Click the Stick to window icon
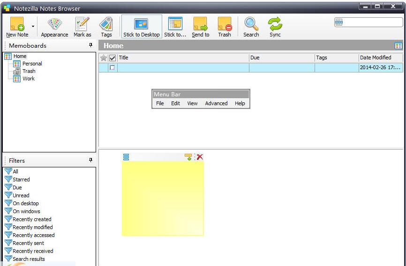 175,27
